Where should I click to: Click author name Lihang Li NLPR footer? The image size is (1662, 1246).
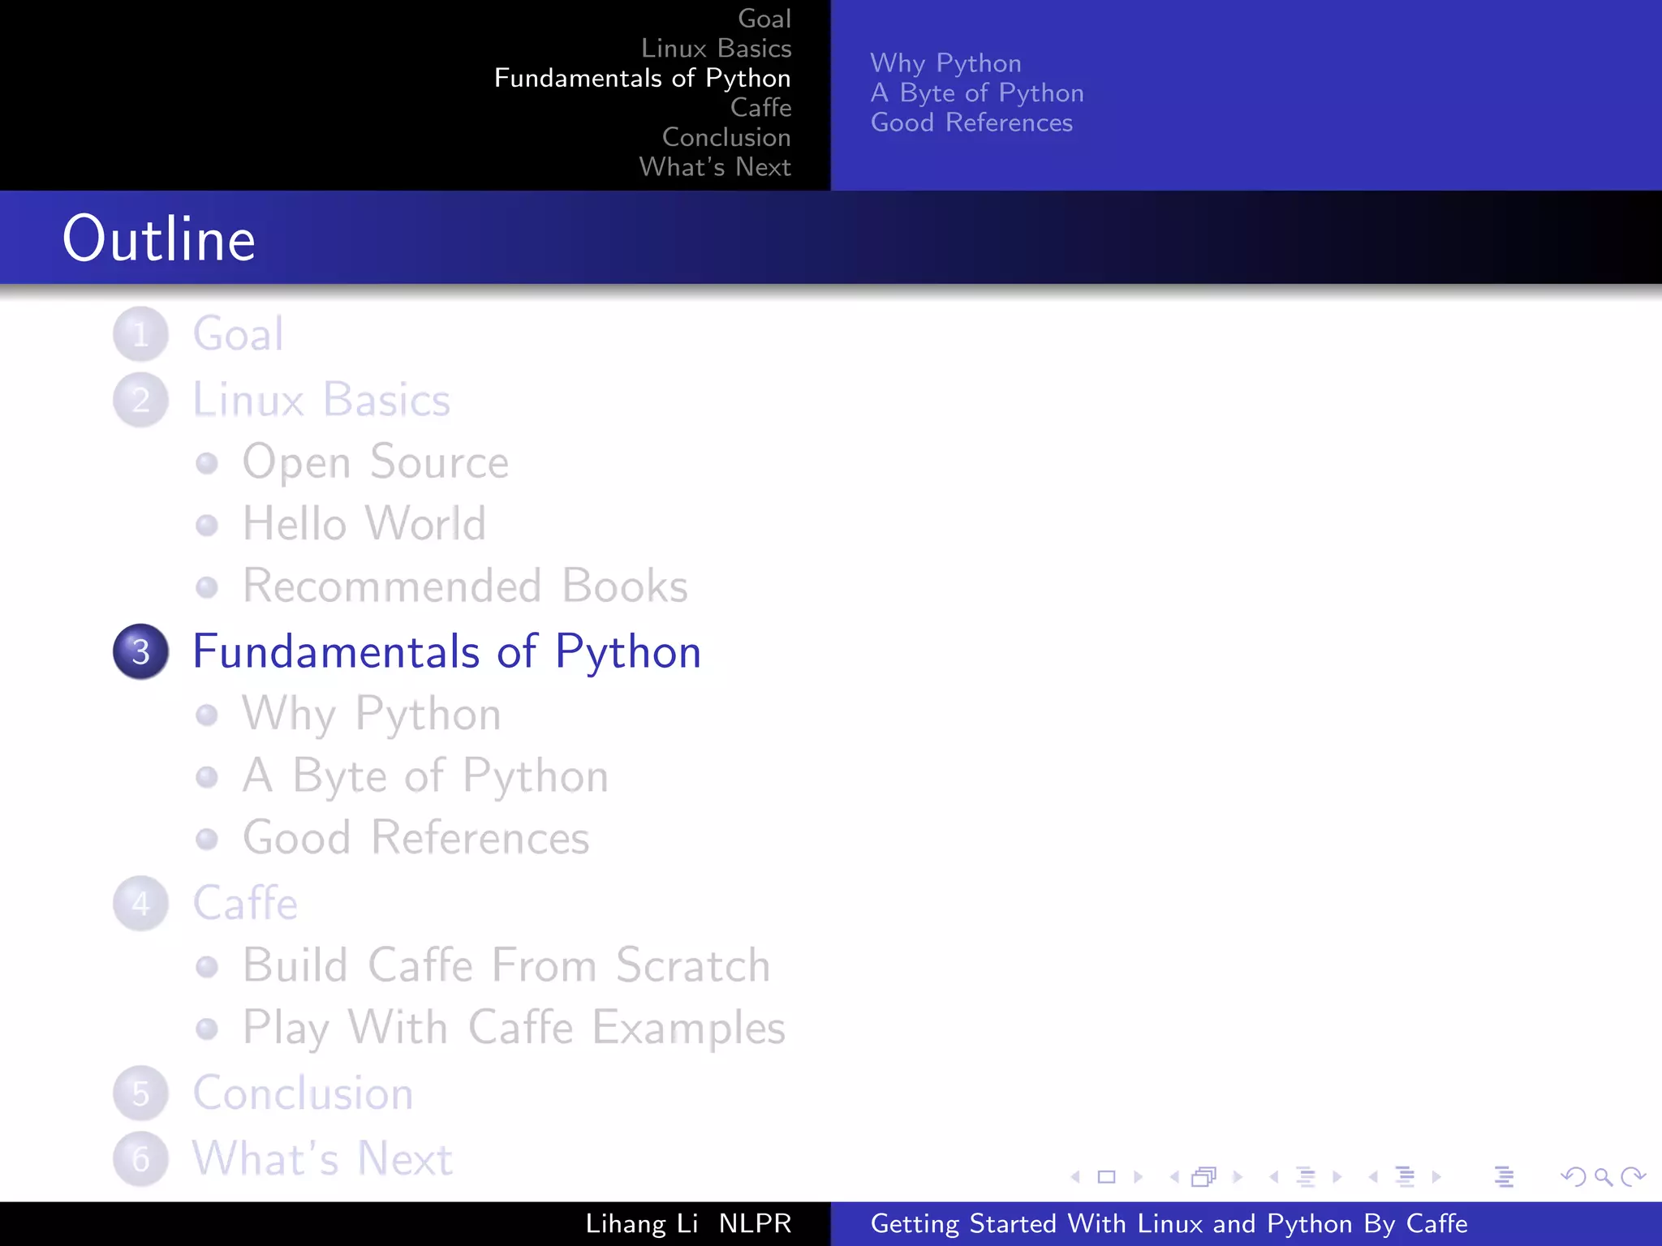688,1223
